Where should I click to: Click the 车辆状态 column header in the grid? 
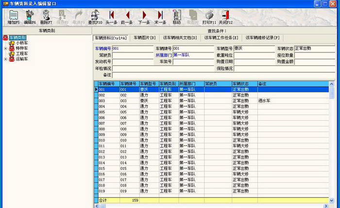coord(245,84)
